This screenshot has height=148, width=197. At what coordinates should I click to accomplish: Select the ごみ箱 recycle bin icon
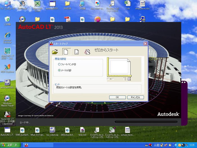(7, 21)
